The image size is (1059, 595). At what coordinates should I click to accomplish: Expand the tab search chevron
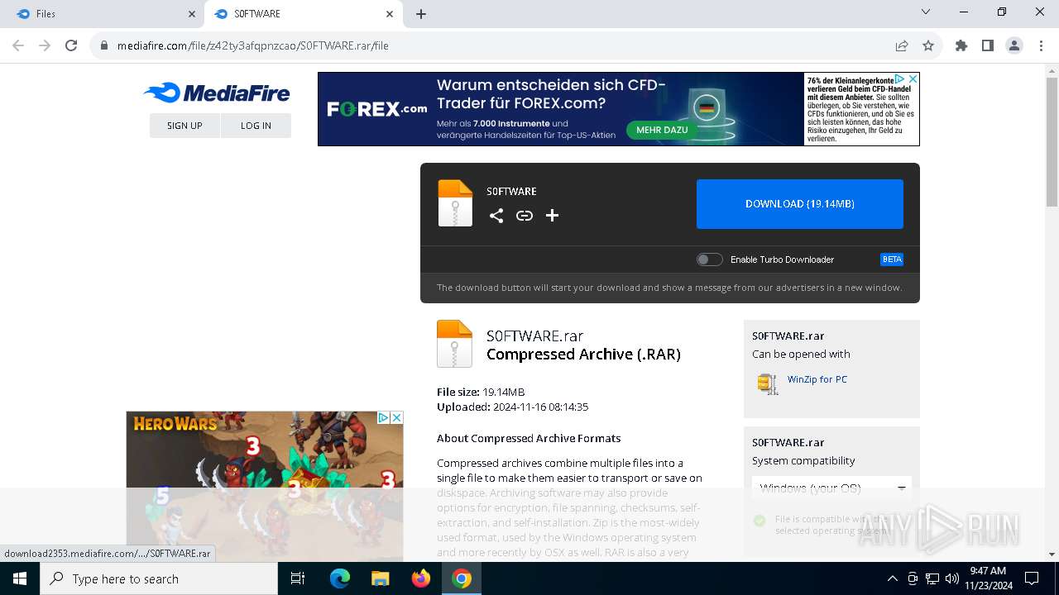[926, 12]
